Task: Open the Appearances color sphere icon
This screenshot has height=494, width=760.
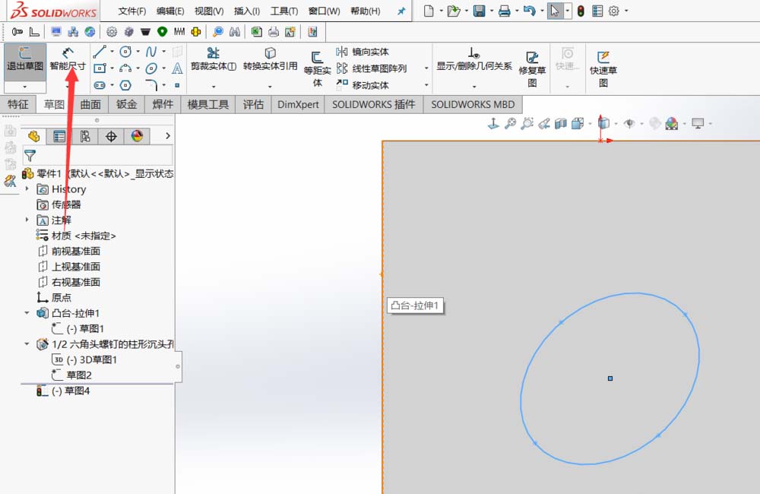Action: point(672,124)
